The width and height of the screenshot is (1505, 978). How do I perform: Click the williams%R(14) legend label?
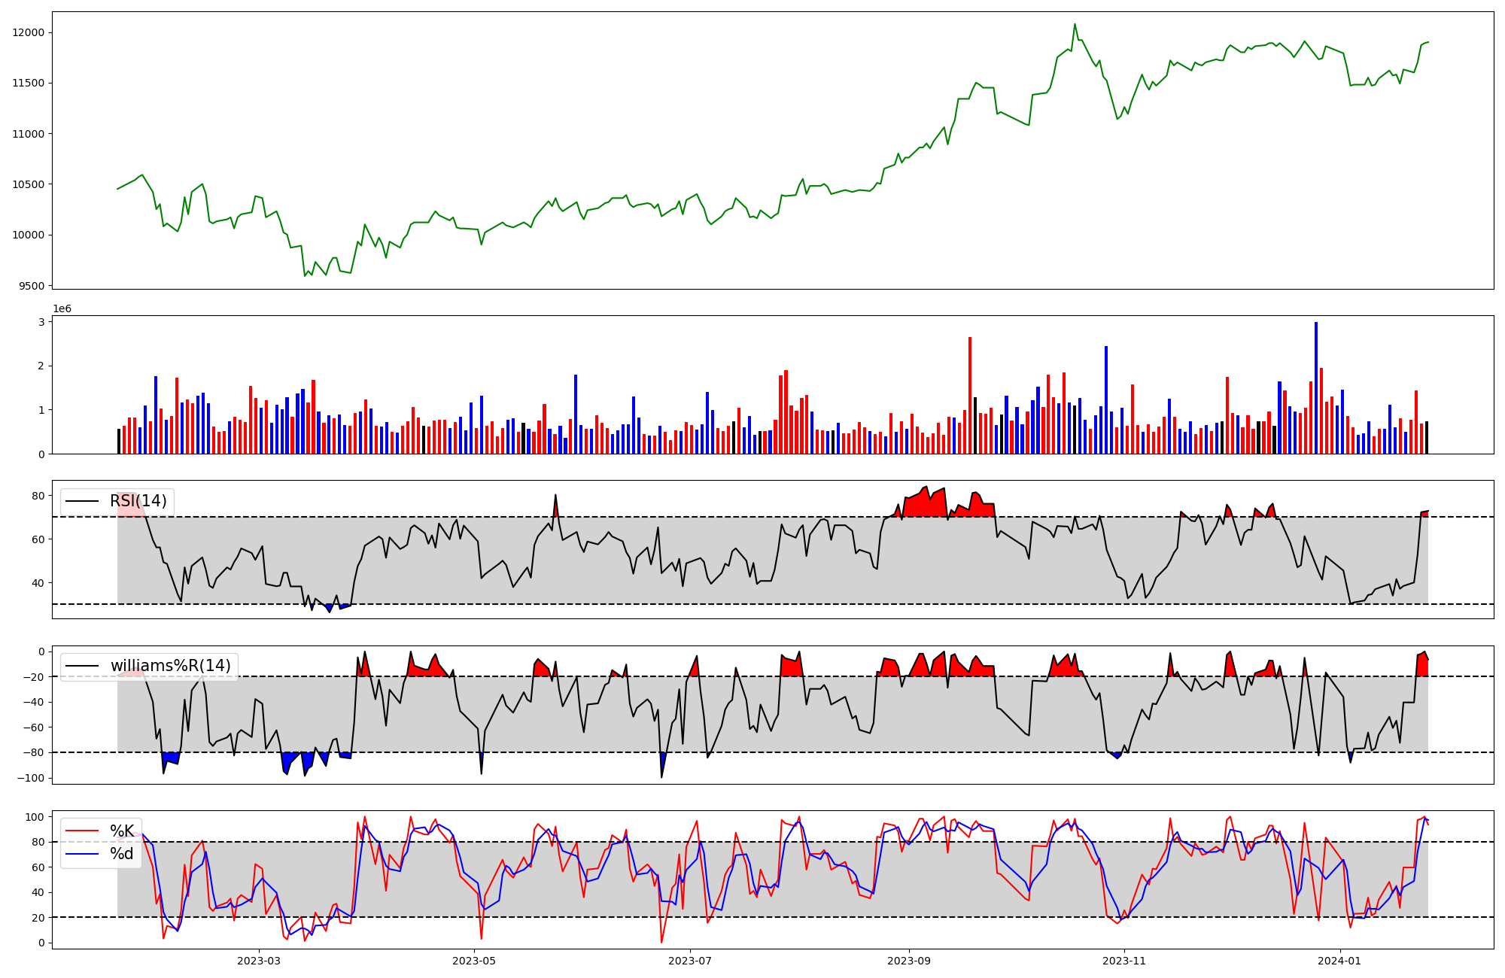click(171, 666)
